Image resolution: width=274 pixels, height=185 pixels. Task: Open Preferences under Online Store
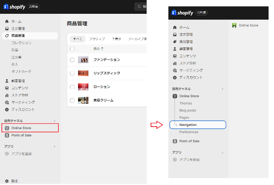189,132
